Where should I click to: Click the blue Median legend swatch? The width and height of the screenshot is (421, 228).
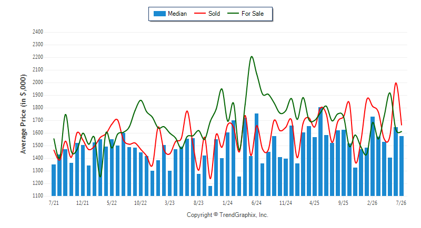pos(159,14)
